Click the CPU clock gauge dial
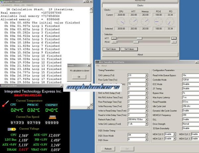Viewport: 199px width, 153px height. (121, 22)
